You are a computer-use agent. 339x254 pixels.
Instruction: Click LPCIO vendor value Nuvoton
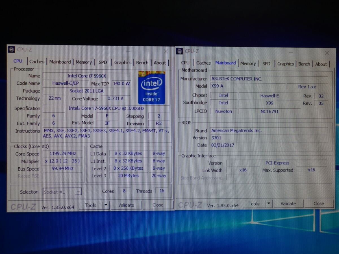tap(224, 111)
